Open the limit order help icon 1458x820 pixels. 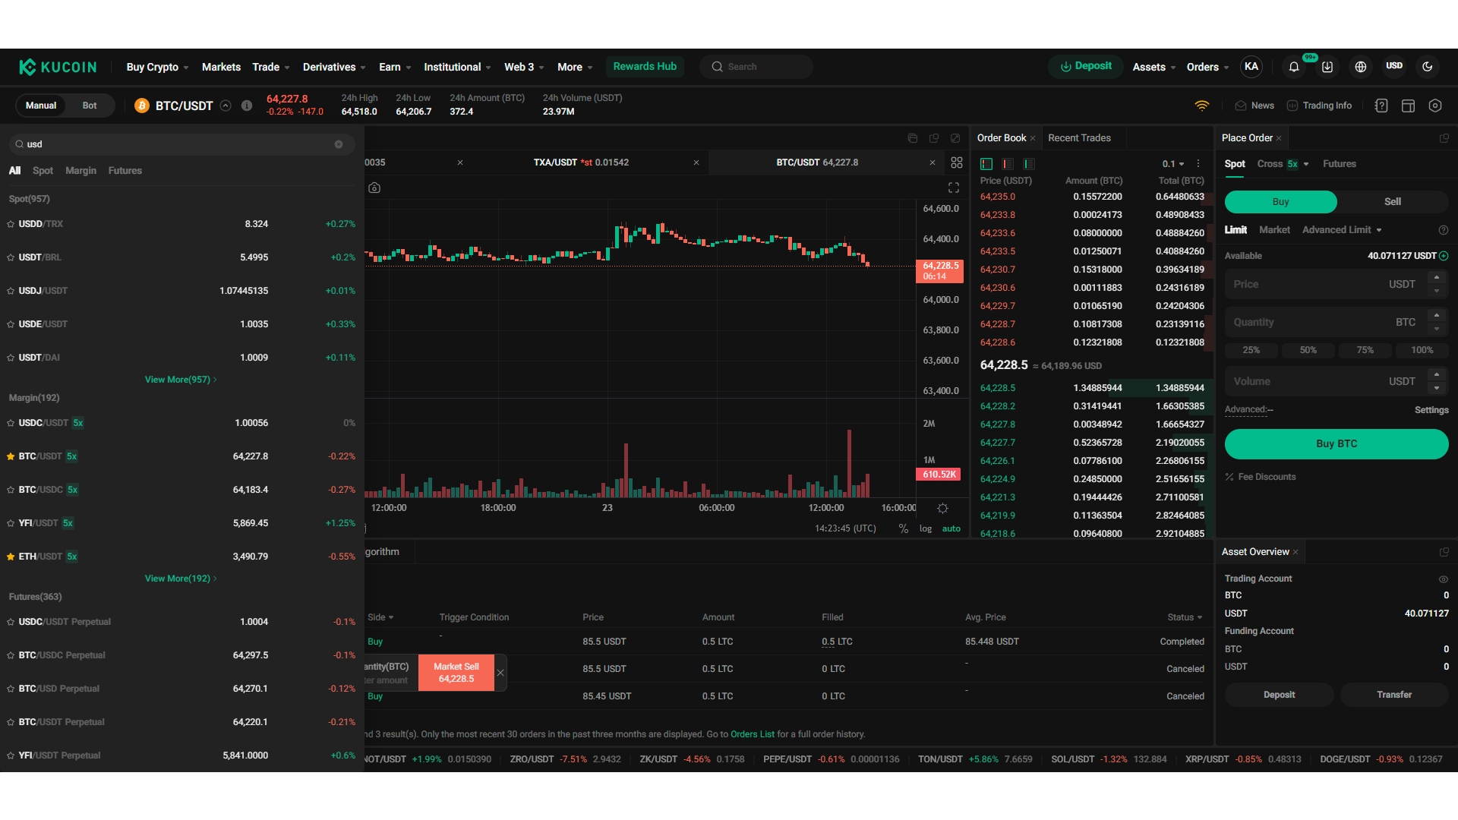(1444, 230)
